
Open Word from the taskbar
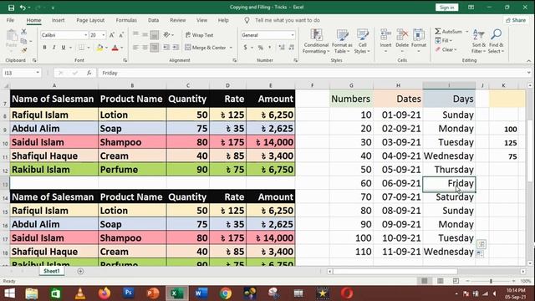click(x=201, y=293)
